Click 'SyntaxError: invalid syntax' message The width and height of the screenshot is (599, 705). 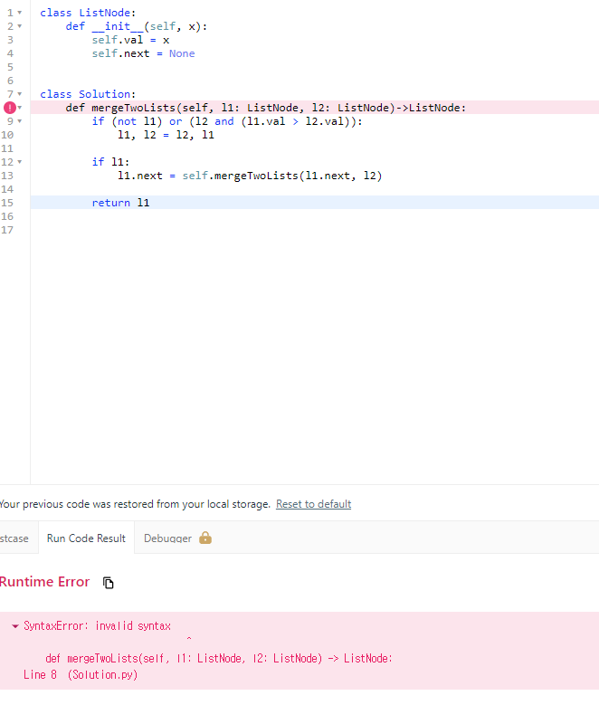tap(97, 626)
